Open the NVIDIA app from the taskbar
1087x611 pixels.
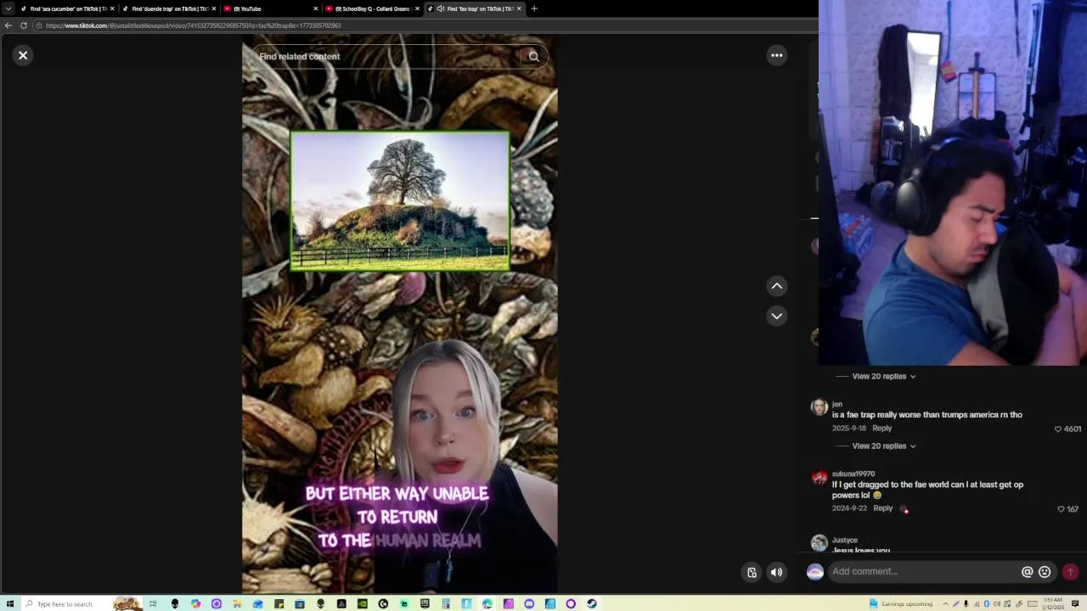(x=363, y=603)
